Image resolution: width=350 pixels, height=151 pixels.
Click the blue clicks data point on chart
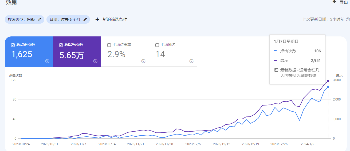pyautogui.click(x=328, y=87)
